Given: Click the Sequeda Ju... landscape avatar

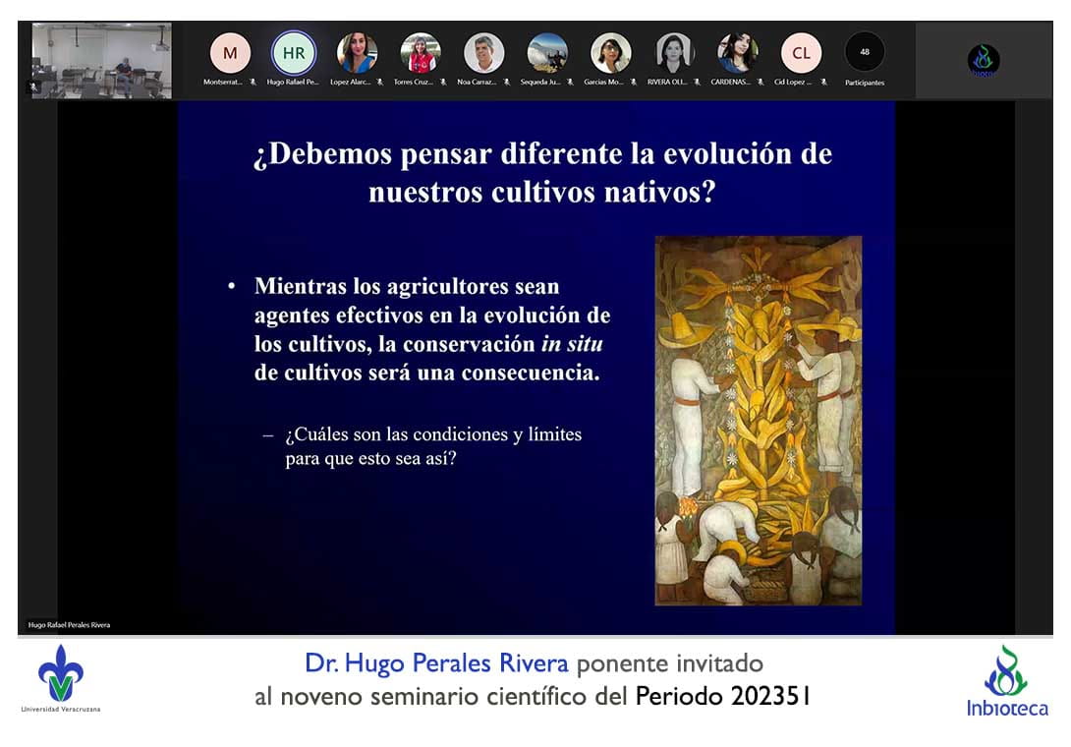Looking at the screenshot, I should pyautogui.click(x=547, y=53).
